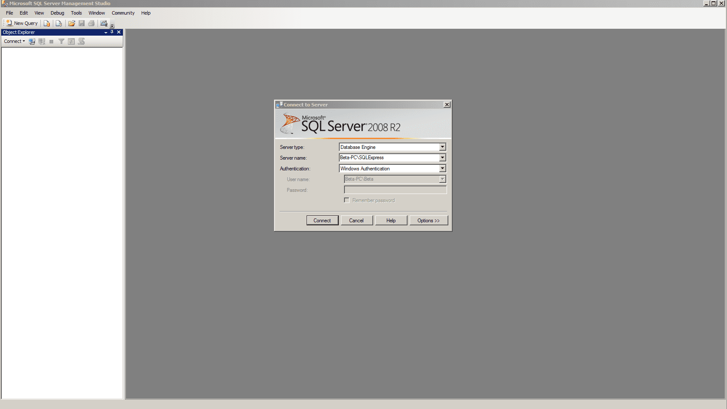Close the Connect to Server dialog
Viewport: 727px width, 409px height.
[447, 105]
